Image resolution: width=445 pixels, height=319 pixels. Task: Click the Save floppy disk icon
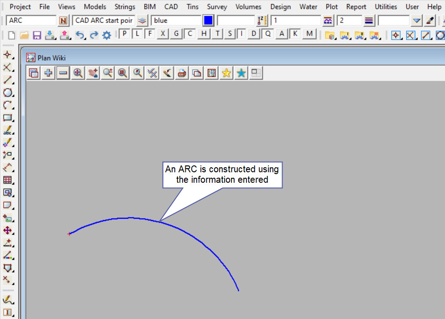pos(37,35)
